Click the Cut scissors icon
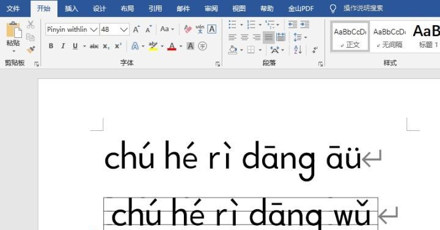 [31, 24]
